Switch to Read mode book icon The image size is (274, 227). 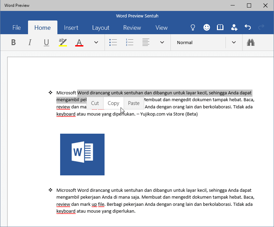pos(220,27)
